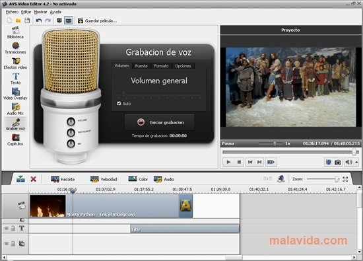This screenshot has height=261, width=363.
Task: Open the Audio Mix panel
Action: point(15,109)
